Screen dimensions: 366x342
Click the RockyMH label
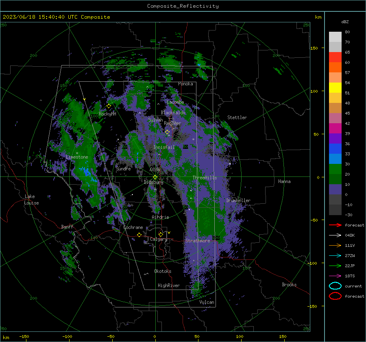107,114
